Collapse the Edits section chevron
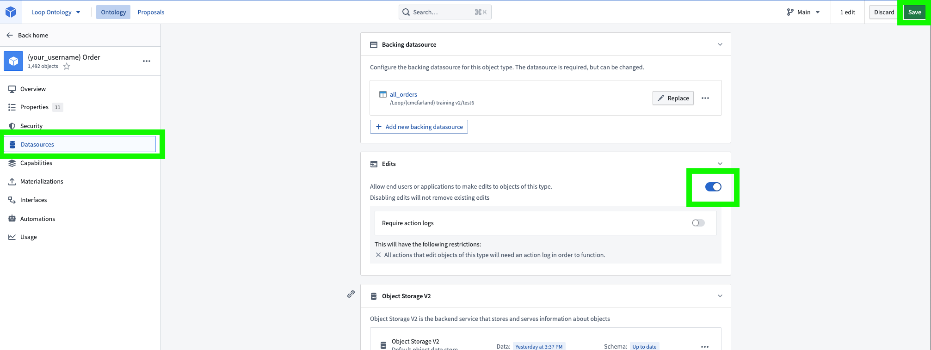931x350 pixels. point(720,164)
